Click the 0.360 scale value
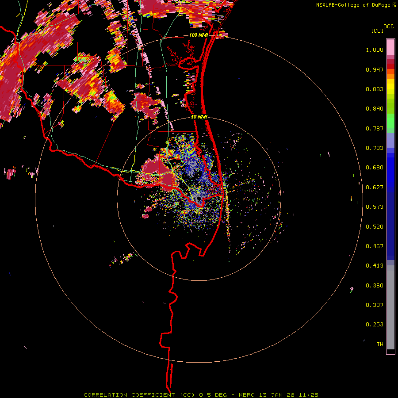The width and height of the screenshot is (398, 398). click(x=375, y=286)
